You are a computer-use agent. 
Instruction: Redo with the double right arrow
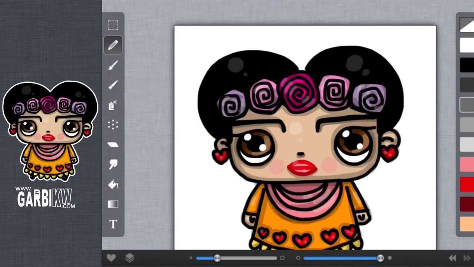(467, 258)
